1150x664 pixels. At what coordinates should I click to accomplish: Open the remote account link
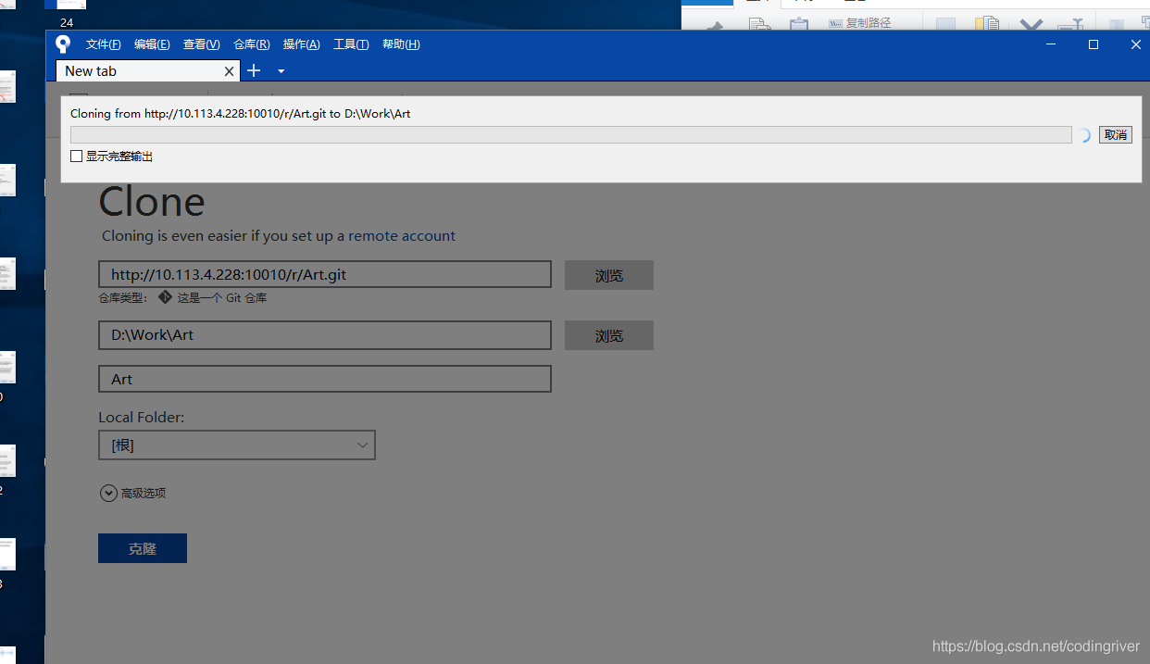click(402, 236)
